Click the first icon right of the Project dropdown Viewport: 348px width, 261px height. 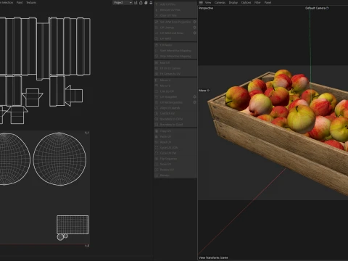click(136, 3)
